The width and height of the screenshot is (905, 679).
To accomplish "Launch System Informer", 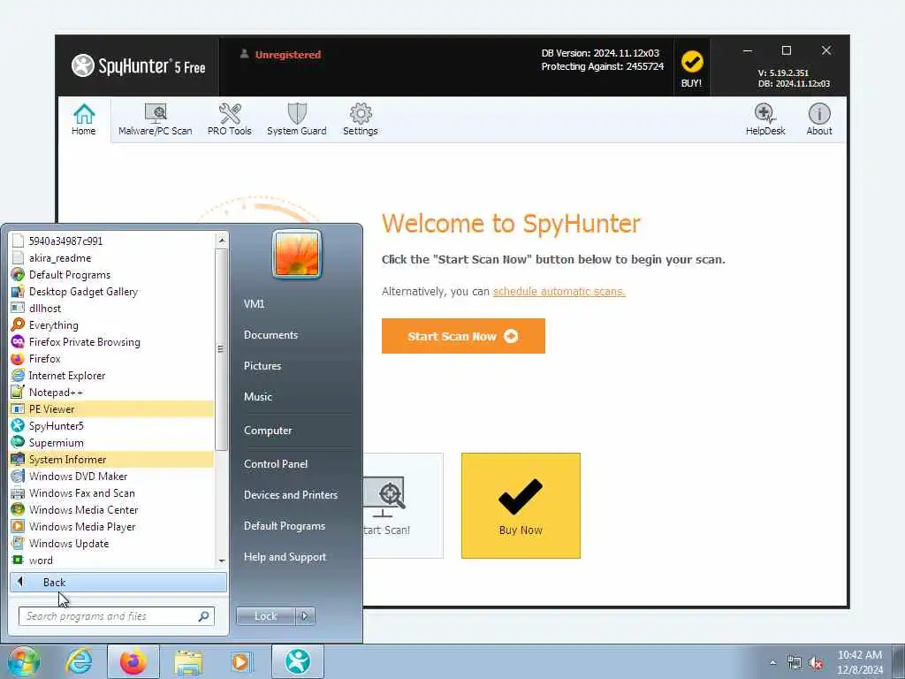I will [112, 460].
